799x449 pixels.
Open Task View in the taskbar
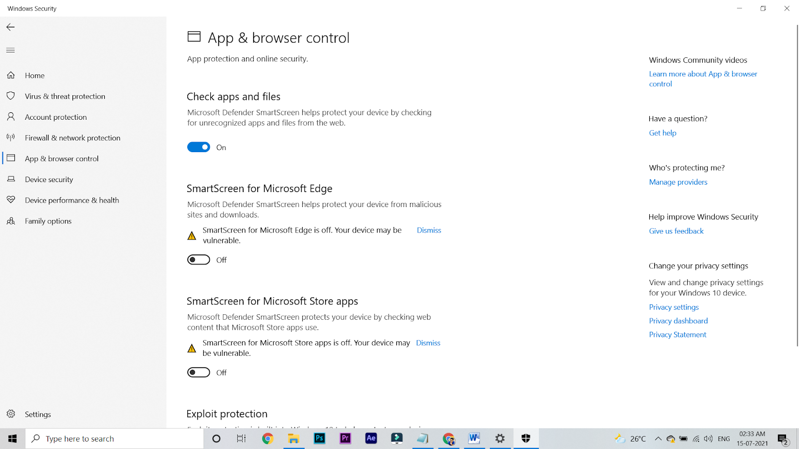click(x=241, y=439)
